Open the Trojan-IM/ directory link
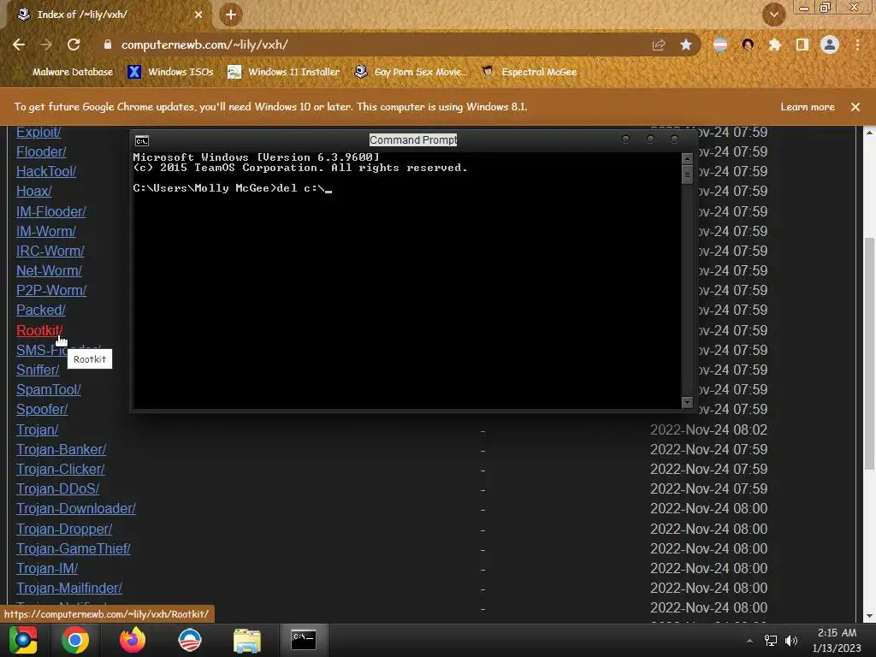Screen dimensions: 876x657 pos(47,568)
